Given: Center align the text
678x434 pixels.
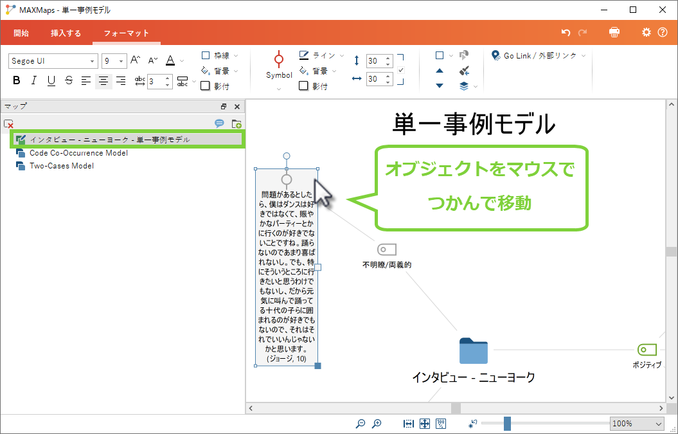Looking at the screenshot, I should point(103,81).
